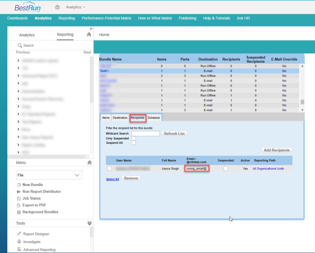Click the Home breadcrumb
The width and height of the screenshot is (315, 253).
point(104,35)
